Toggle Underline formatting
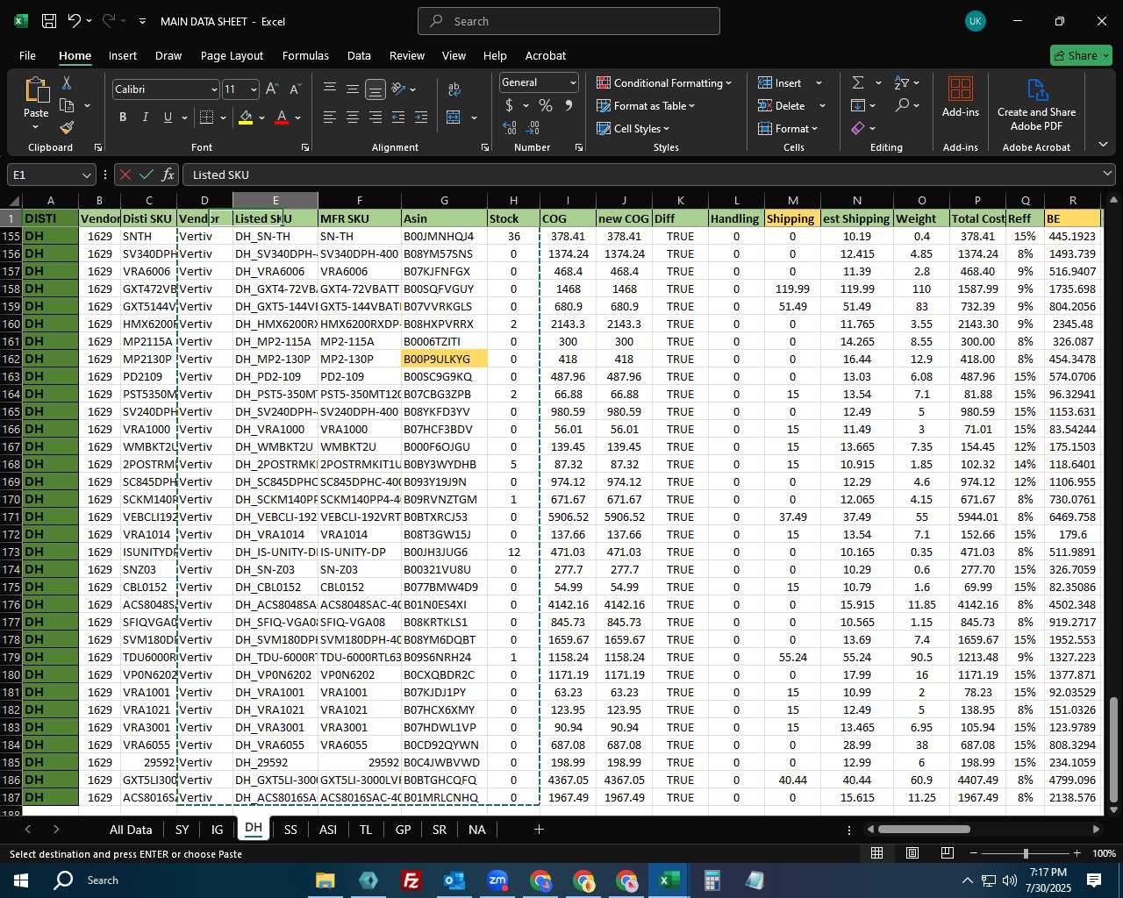 168,118
